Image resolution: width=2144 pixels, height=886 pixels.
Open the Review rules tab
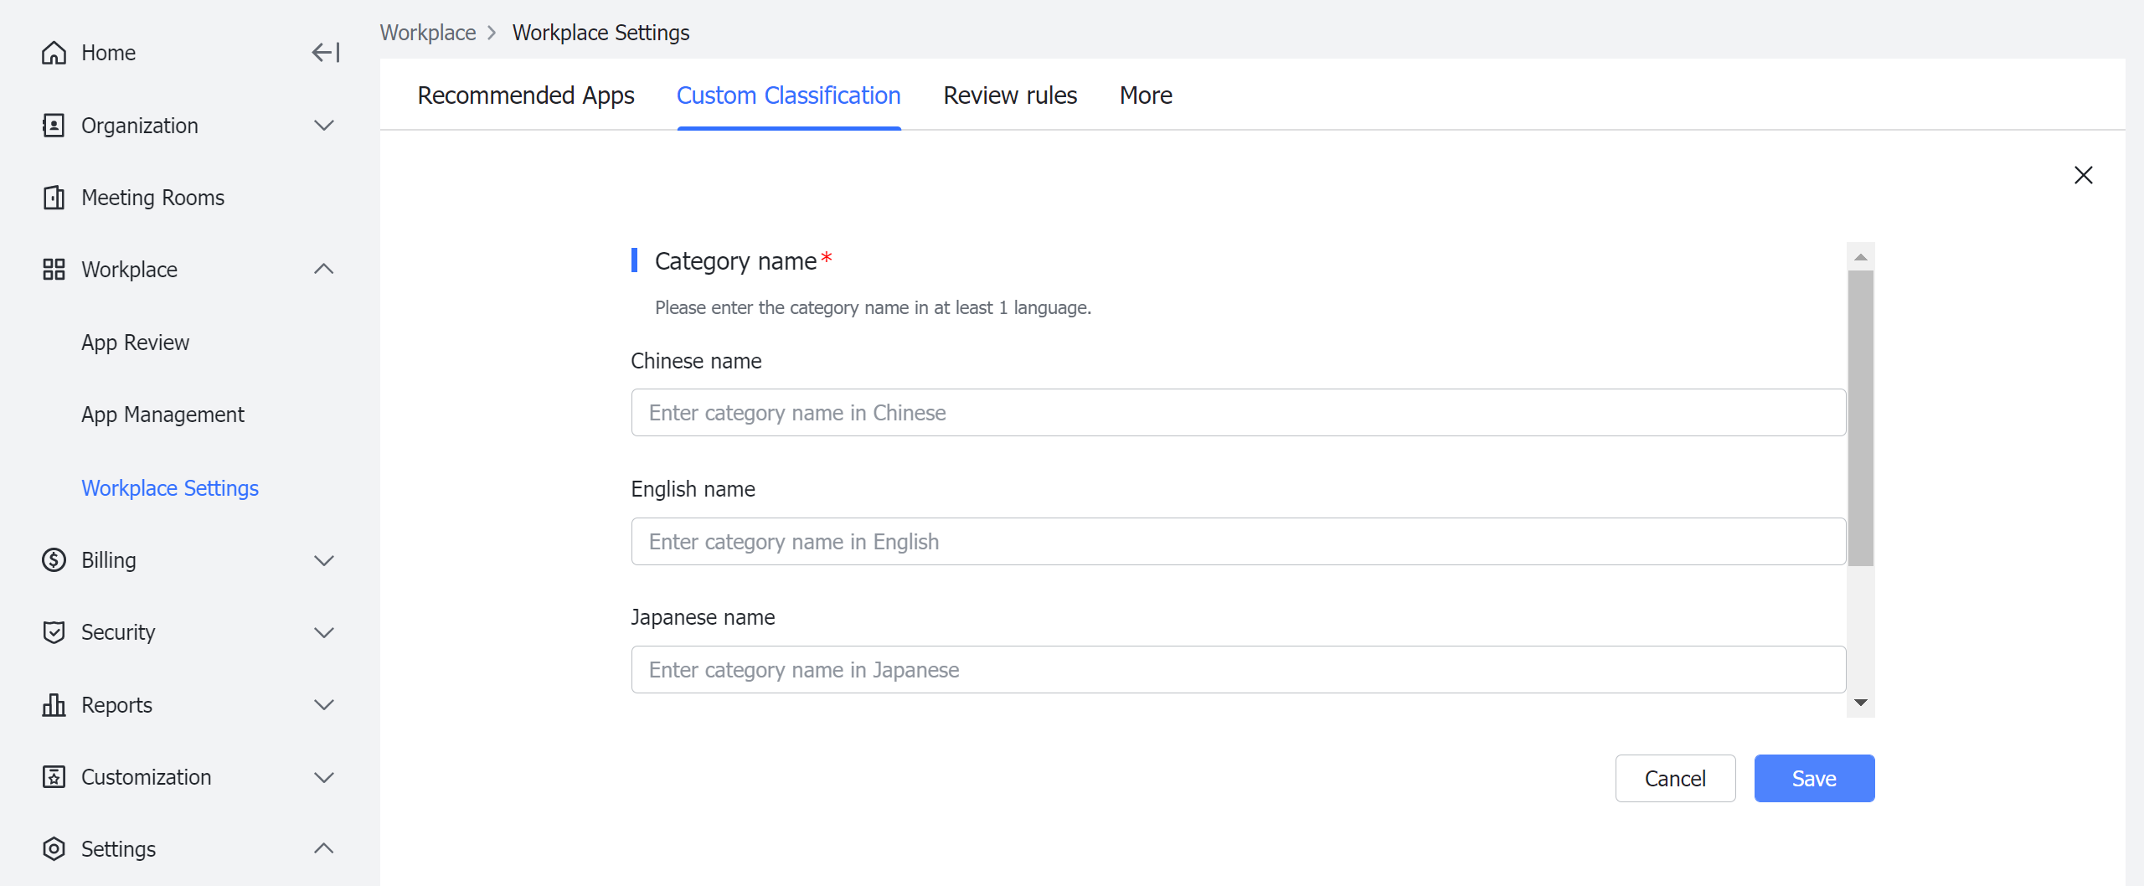(x=1010, y=95)
